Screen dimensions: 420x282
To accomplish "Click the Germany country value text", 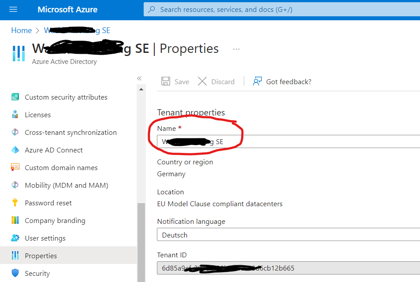I will point(171,174).
